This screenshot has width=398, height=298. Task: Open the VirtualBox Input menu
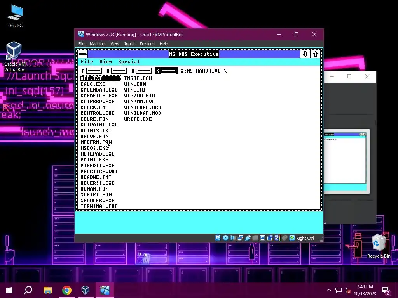[x=129, y=44]
